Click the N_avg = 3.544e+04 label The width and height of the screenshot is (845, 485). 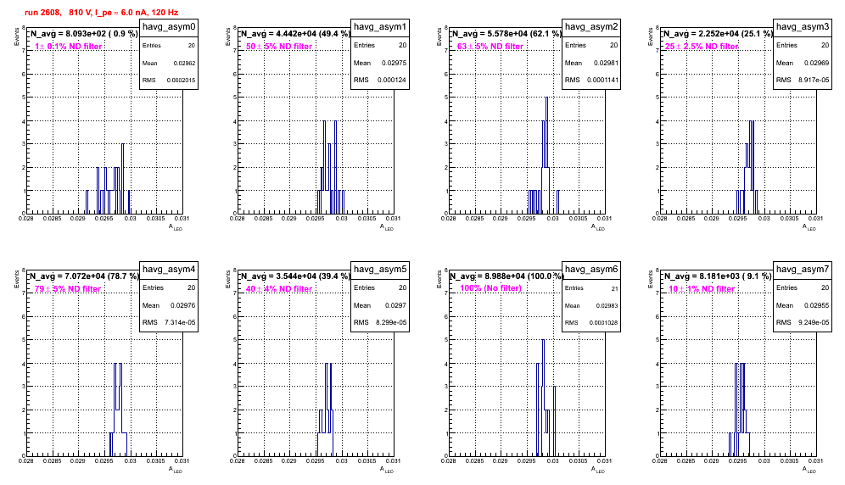[294, 276]
